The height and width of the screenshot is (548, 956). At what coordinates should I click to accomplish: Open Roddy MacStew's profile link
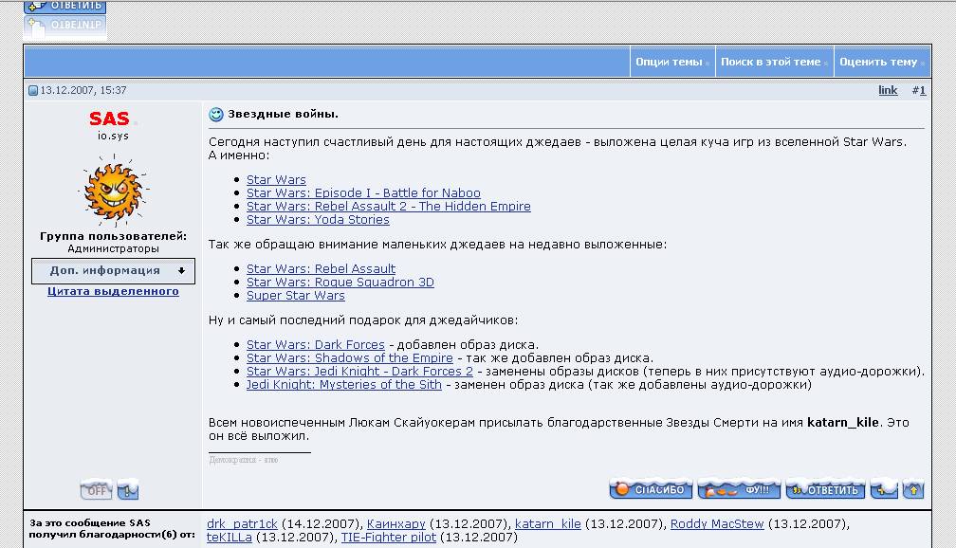tap(717, 524)
